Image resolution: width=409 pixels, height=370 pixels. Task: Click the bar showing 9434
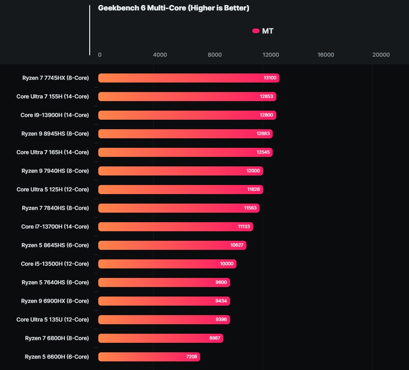164,301
